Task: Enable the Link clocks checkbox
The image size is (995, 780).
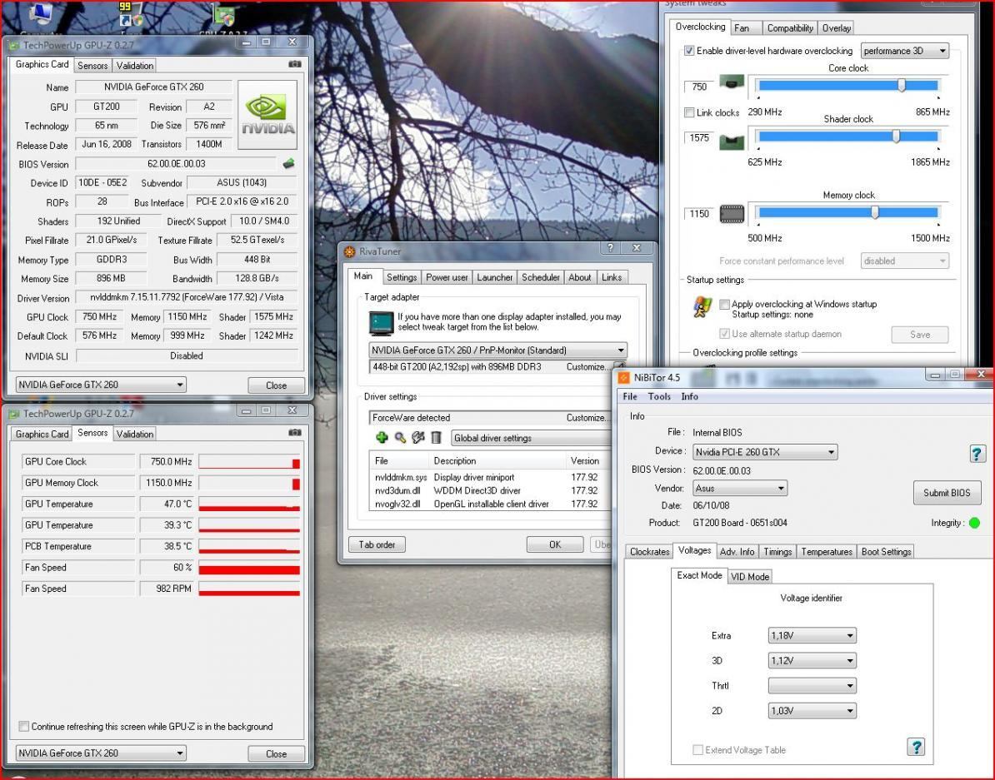Action: [x=689, y=112]
